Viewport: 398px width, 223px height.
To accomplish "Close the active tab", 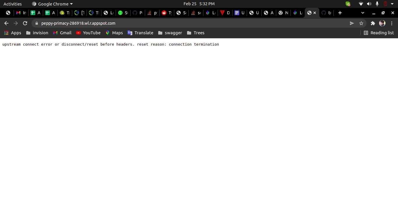I will click(x=315, y=13).
